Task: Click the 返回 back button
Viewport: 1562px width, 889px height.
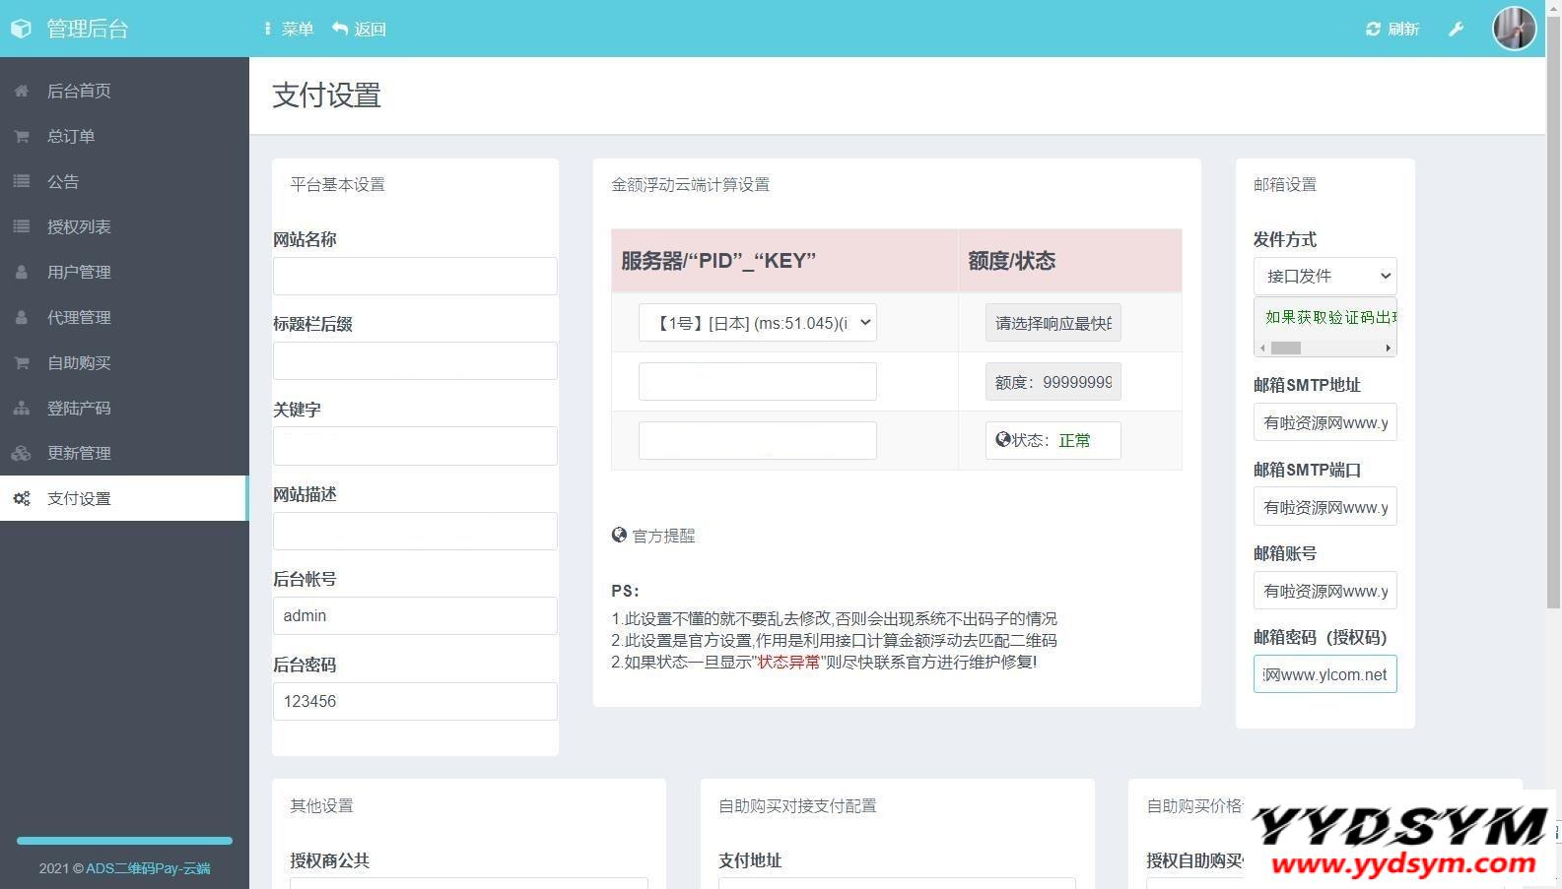Action: coord(360,30)
